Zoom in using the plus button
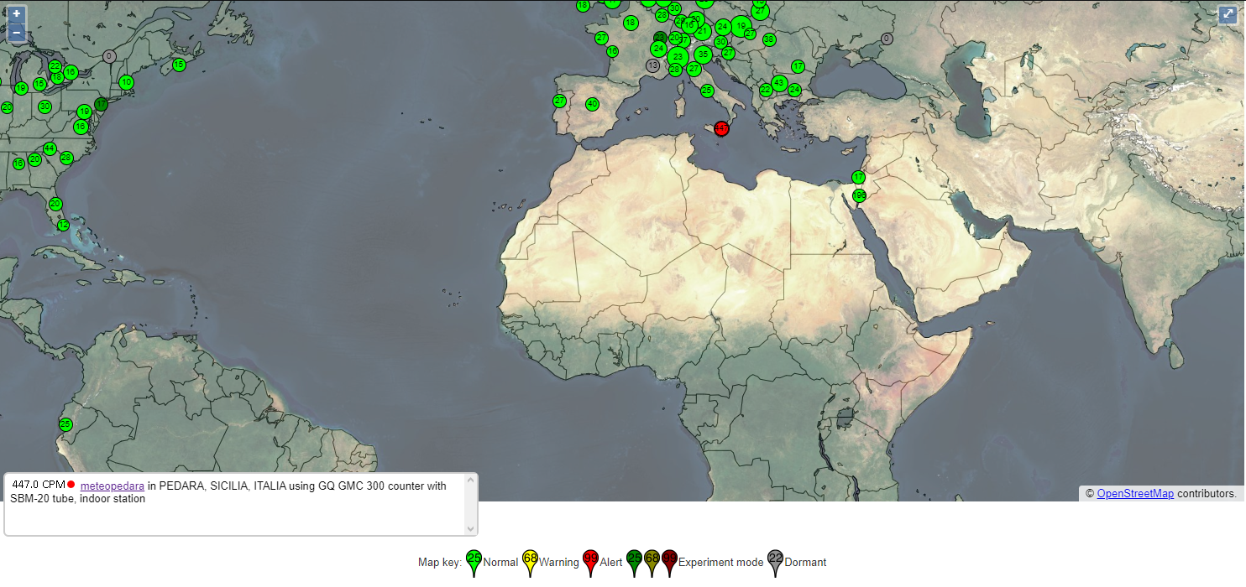The image size is (1246, 587). click(x=17, y=14)
